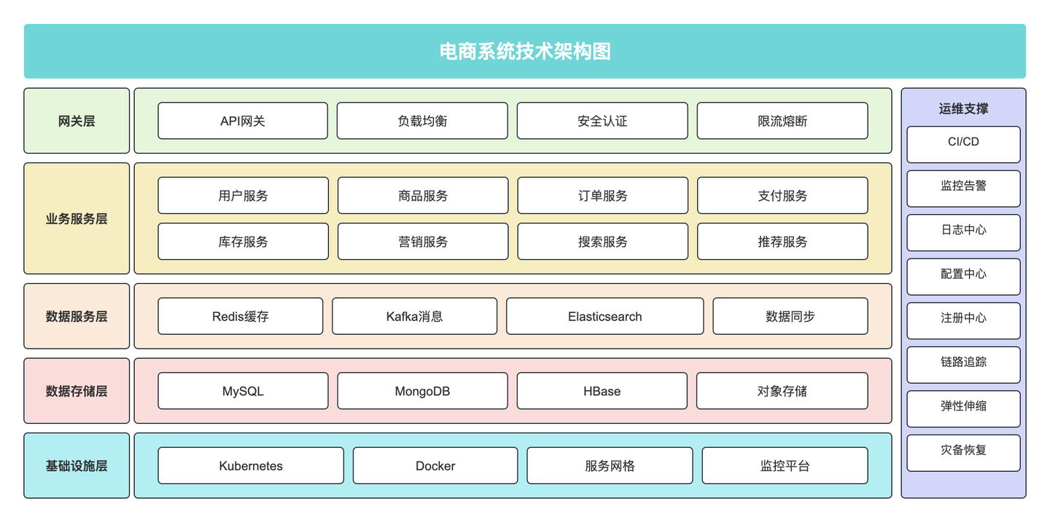Select the 监控平台 box
The height and width of the screenshot is (522, 1050).
785,466
